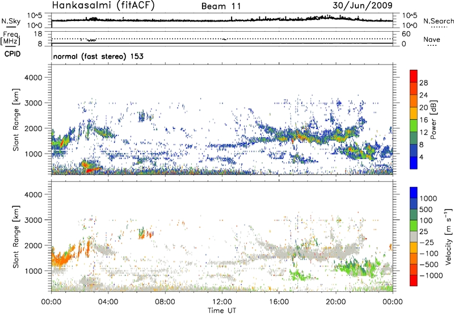Viewport: 454px width, 314px height.
Task: Click 'normal (fast stereo) 153' text
Action: [x=98, y=56]
